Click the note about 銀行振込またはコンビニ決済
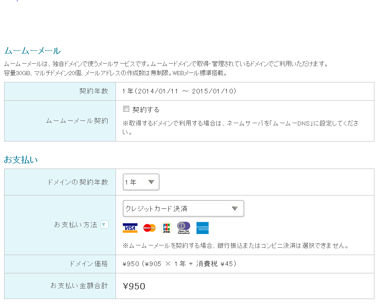The width and height of the screenshot is (379, 305). (x=236, y=246)
